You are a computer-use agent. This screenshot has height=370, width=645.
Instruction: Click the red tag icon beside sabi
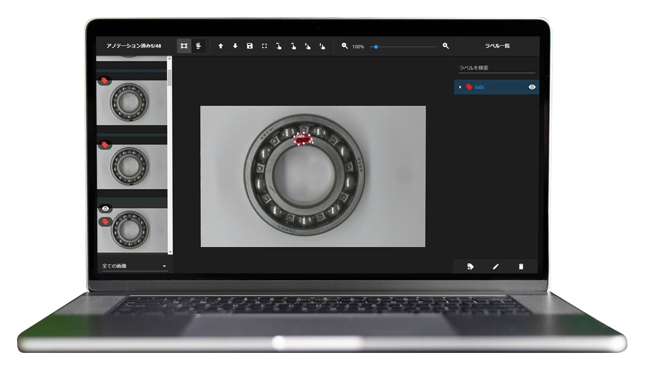point(469,87)
